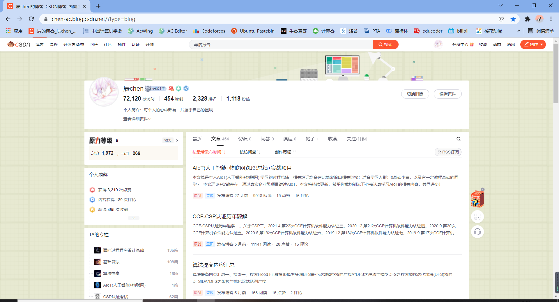The height and width of the screenshot is (302, 559).
Task: Open article 算法提高内容汇总
Action: (x=213, y=265)
